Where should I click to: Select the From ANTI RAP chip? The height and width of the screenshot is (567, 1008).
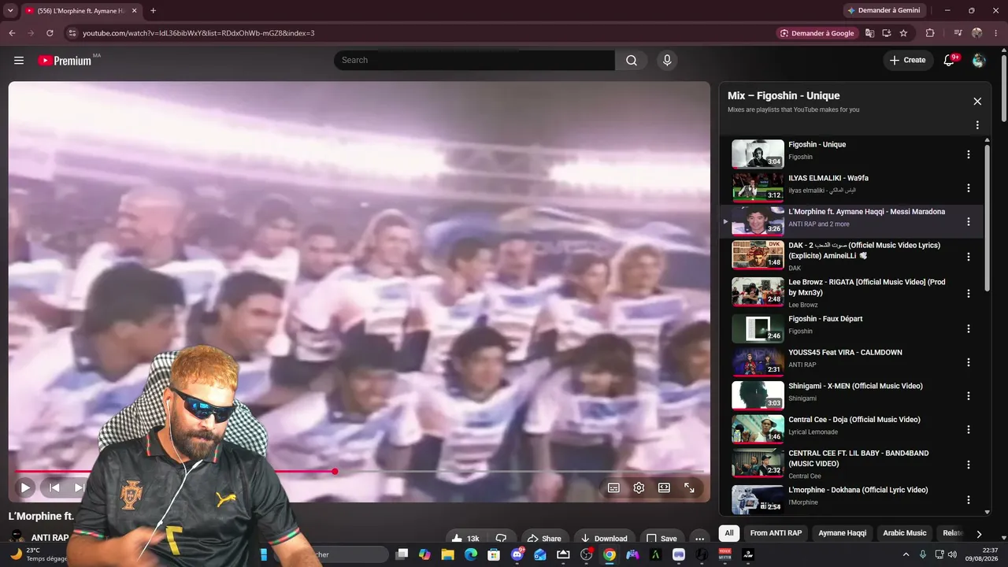click(x=776, y=533)
